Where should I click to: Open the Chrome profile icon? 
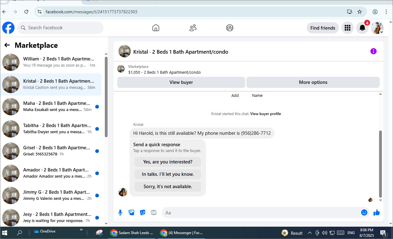pyautogui.click(x=375, y=12)
